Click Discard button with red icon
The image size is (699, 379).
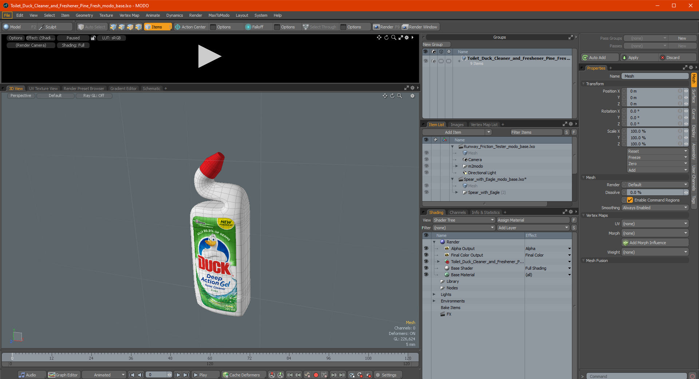point(678,58)
